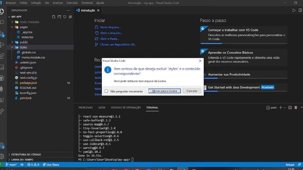The height and width of the screenshot is (170, 303).
Task: Select index.tsx in the explorer
Action: (27, 37)
